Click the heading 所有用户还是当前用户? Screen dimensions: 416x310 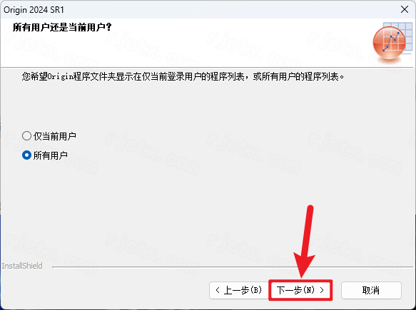pos(62,27)
